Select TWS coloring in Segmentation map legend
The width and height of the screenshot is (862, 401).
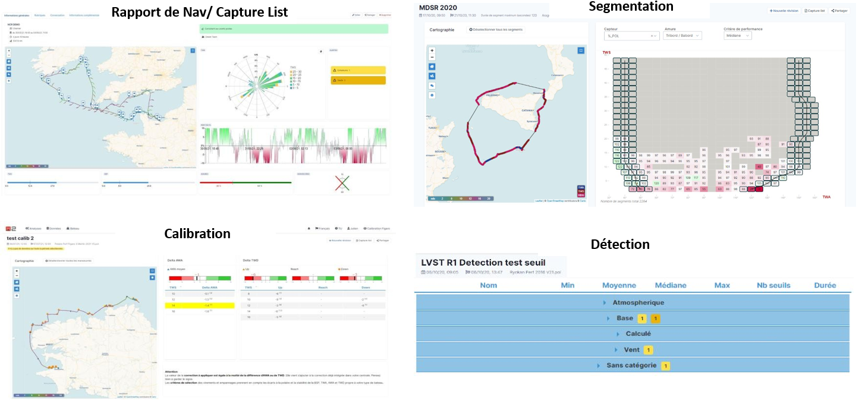(x=581, y=191)
